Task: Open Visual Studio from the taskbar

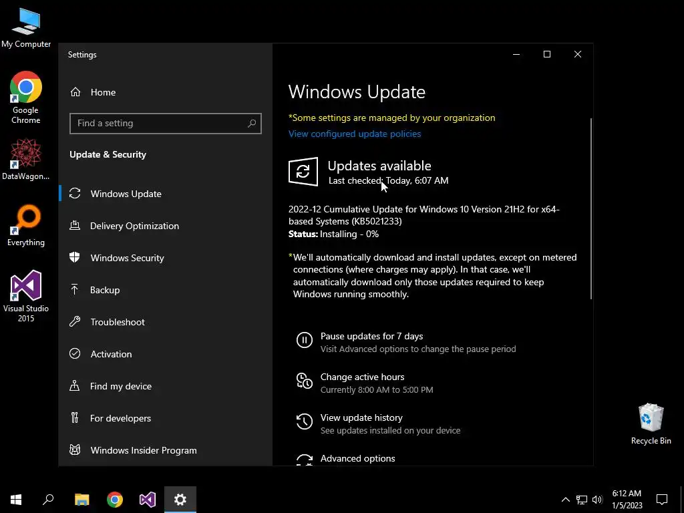Action: tap(148, 500)
